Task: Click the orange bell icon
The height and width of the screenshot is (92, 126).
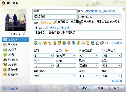Action: [45, 43]
